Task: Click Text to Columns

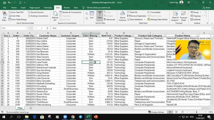Action: 122,16
